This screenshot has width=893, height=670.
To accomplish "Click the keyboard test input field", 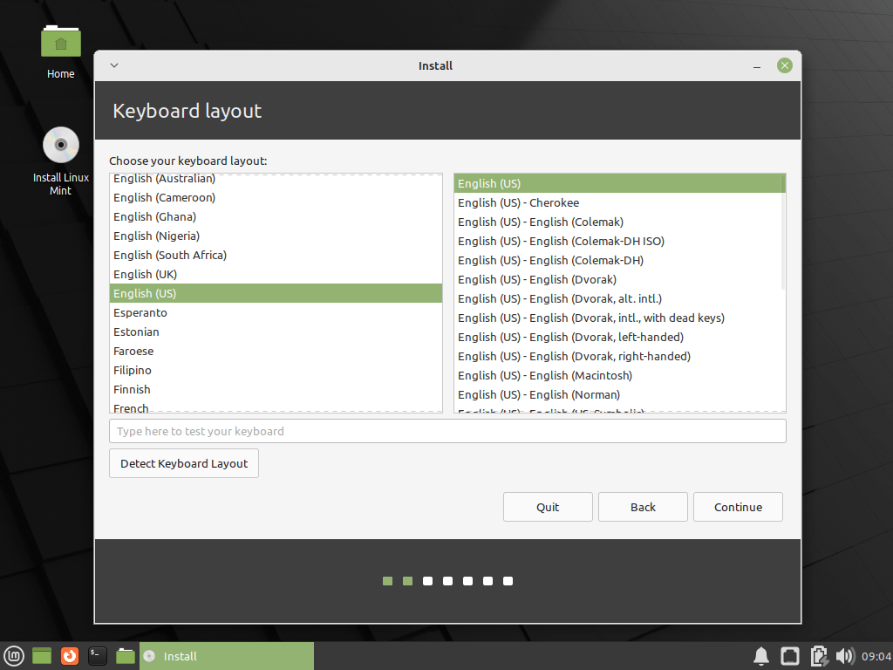I will tap(447, 430).
